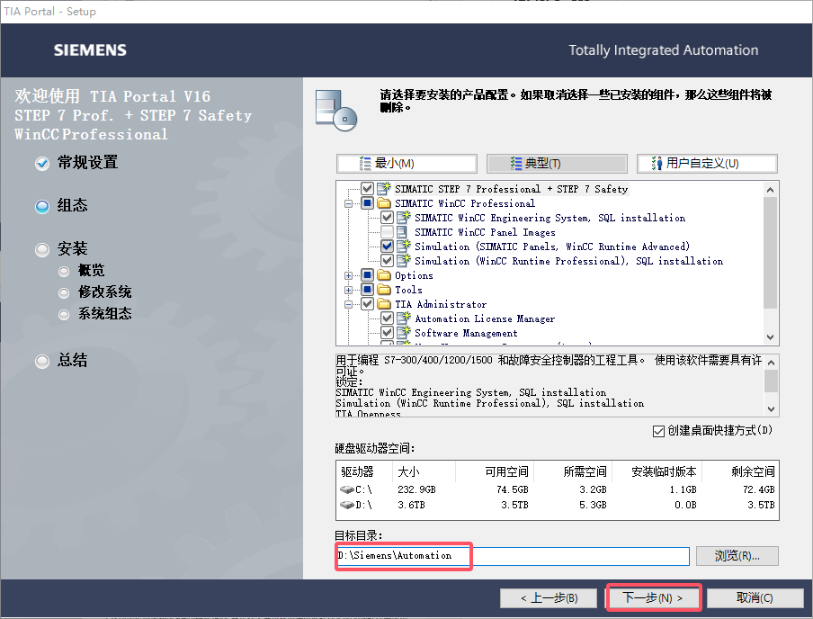813x619 pixels.
Task: Click the icon beside SIMATIC WinCC Panel Images
Action: coord(402,232)
